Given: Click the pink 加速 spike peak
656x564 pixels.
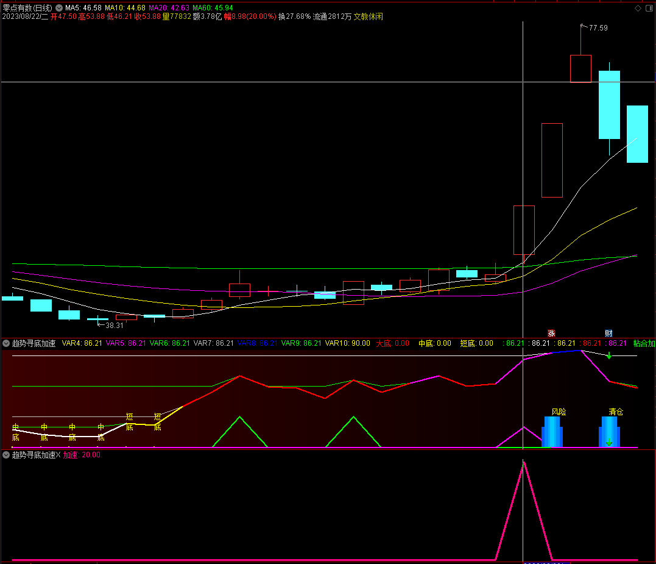Looking at the screenshot, I should [x=524, y=462].
